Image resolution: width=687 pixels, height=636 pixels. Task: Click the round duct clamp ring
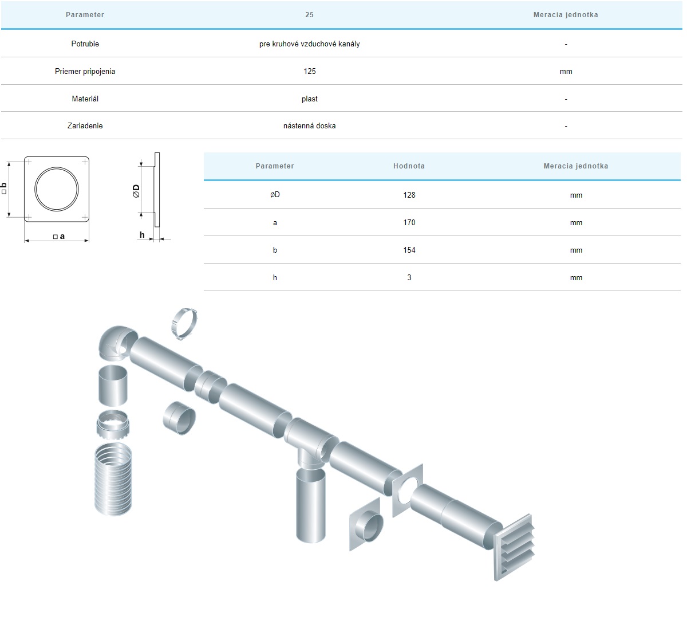click(x=184, y=324)
